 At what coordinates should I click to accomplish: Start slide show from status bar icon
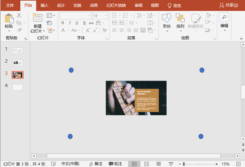(171, 164)
